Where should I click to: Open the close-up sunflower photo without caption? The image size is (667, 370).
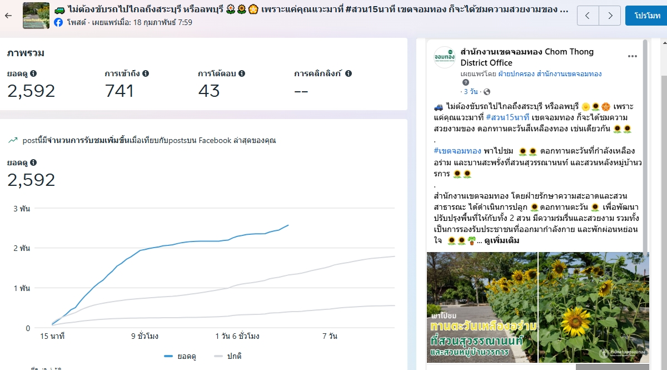pos(594,308)
